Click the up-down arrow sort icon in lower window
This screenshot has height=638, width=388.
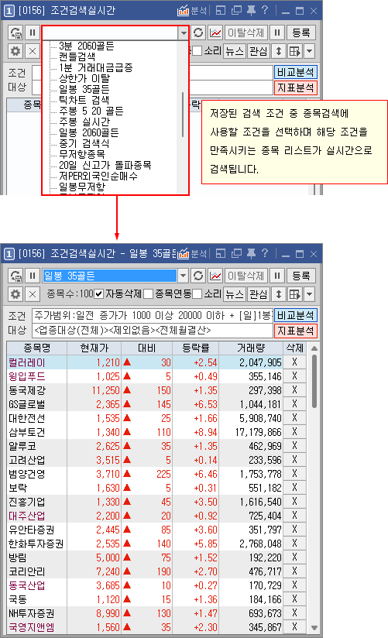pos(279,293)
